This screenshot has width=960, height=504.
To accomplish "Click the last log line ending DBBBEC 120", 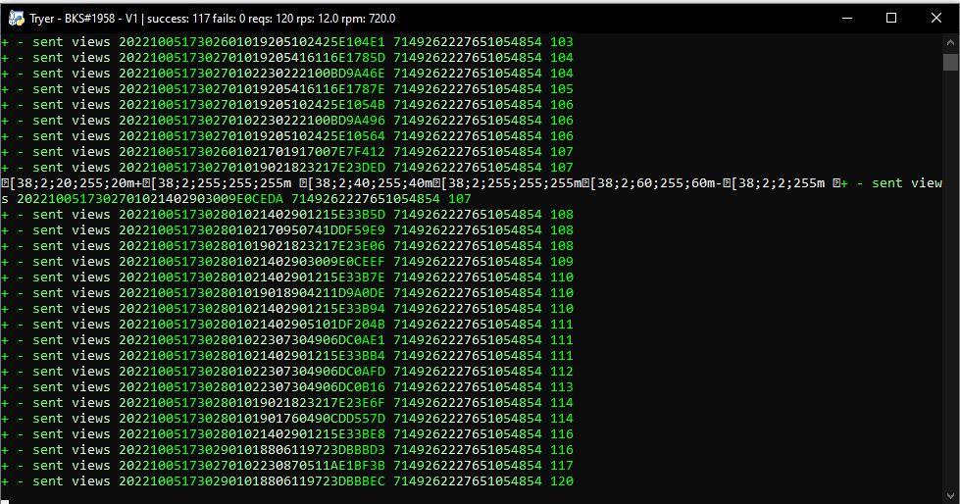I will click(287, 481).
